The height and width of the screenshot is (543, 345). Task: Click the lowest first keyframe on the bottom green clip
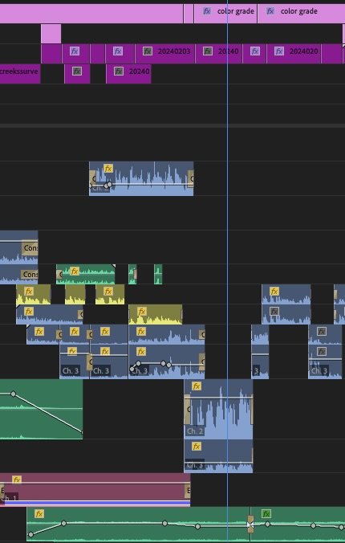[x=30, y=534]
